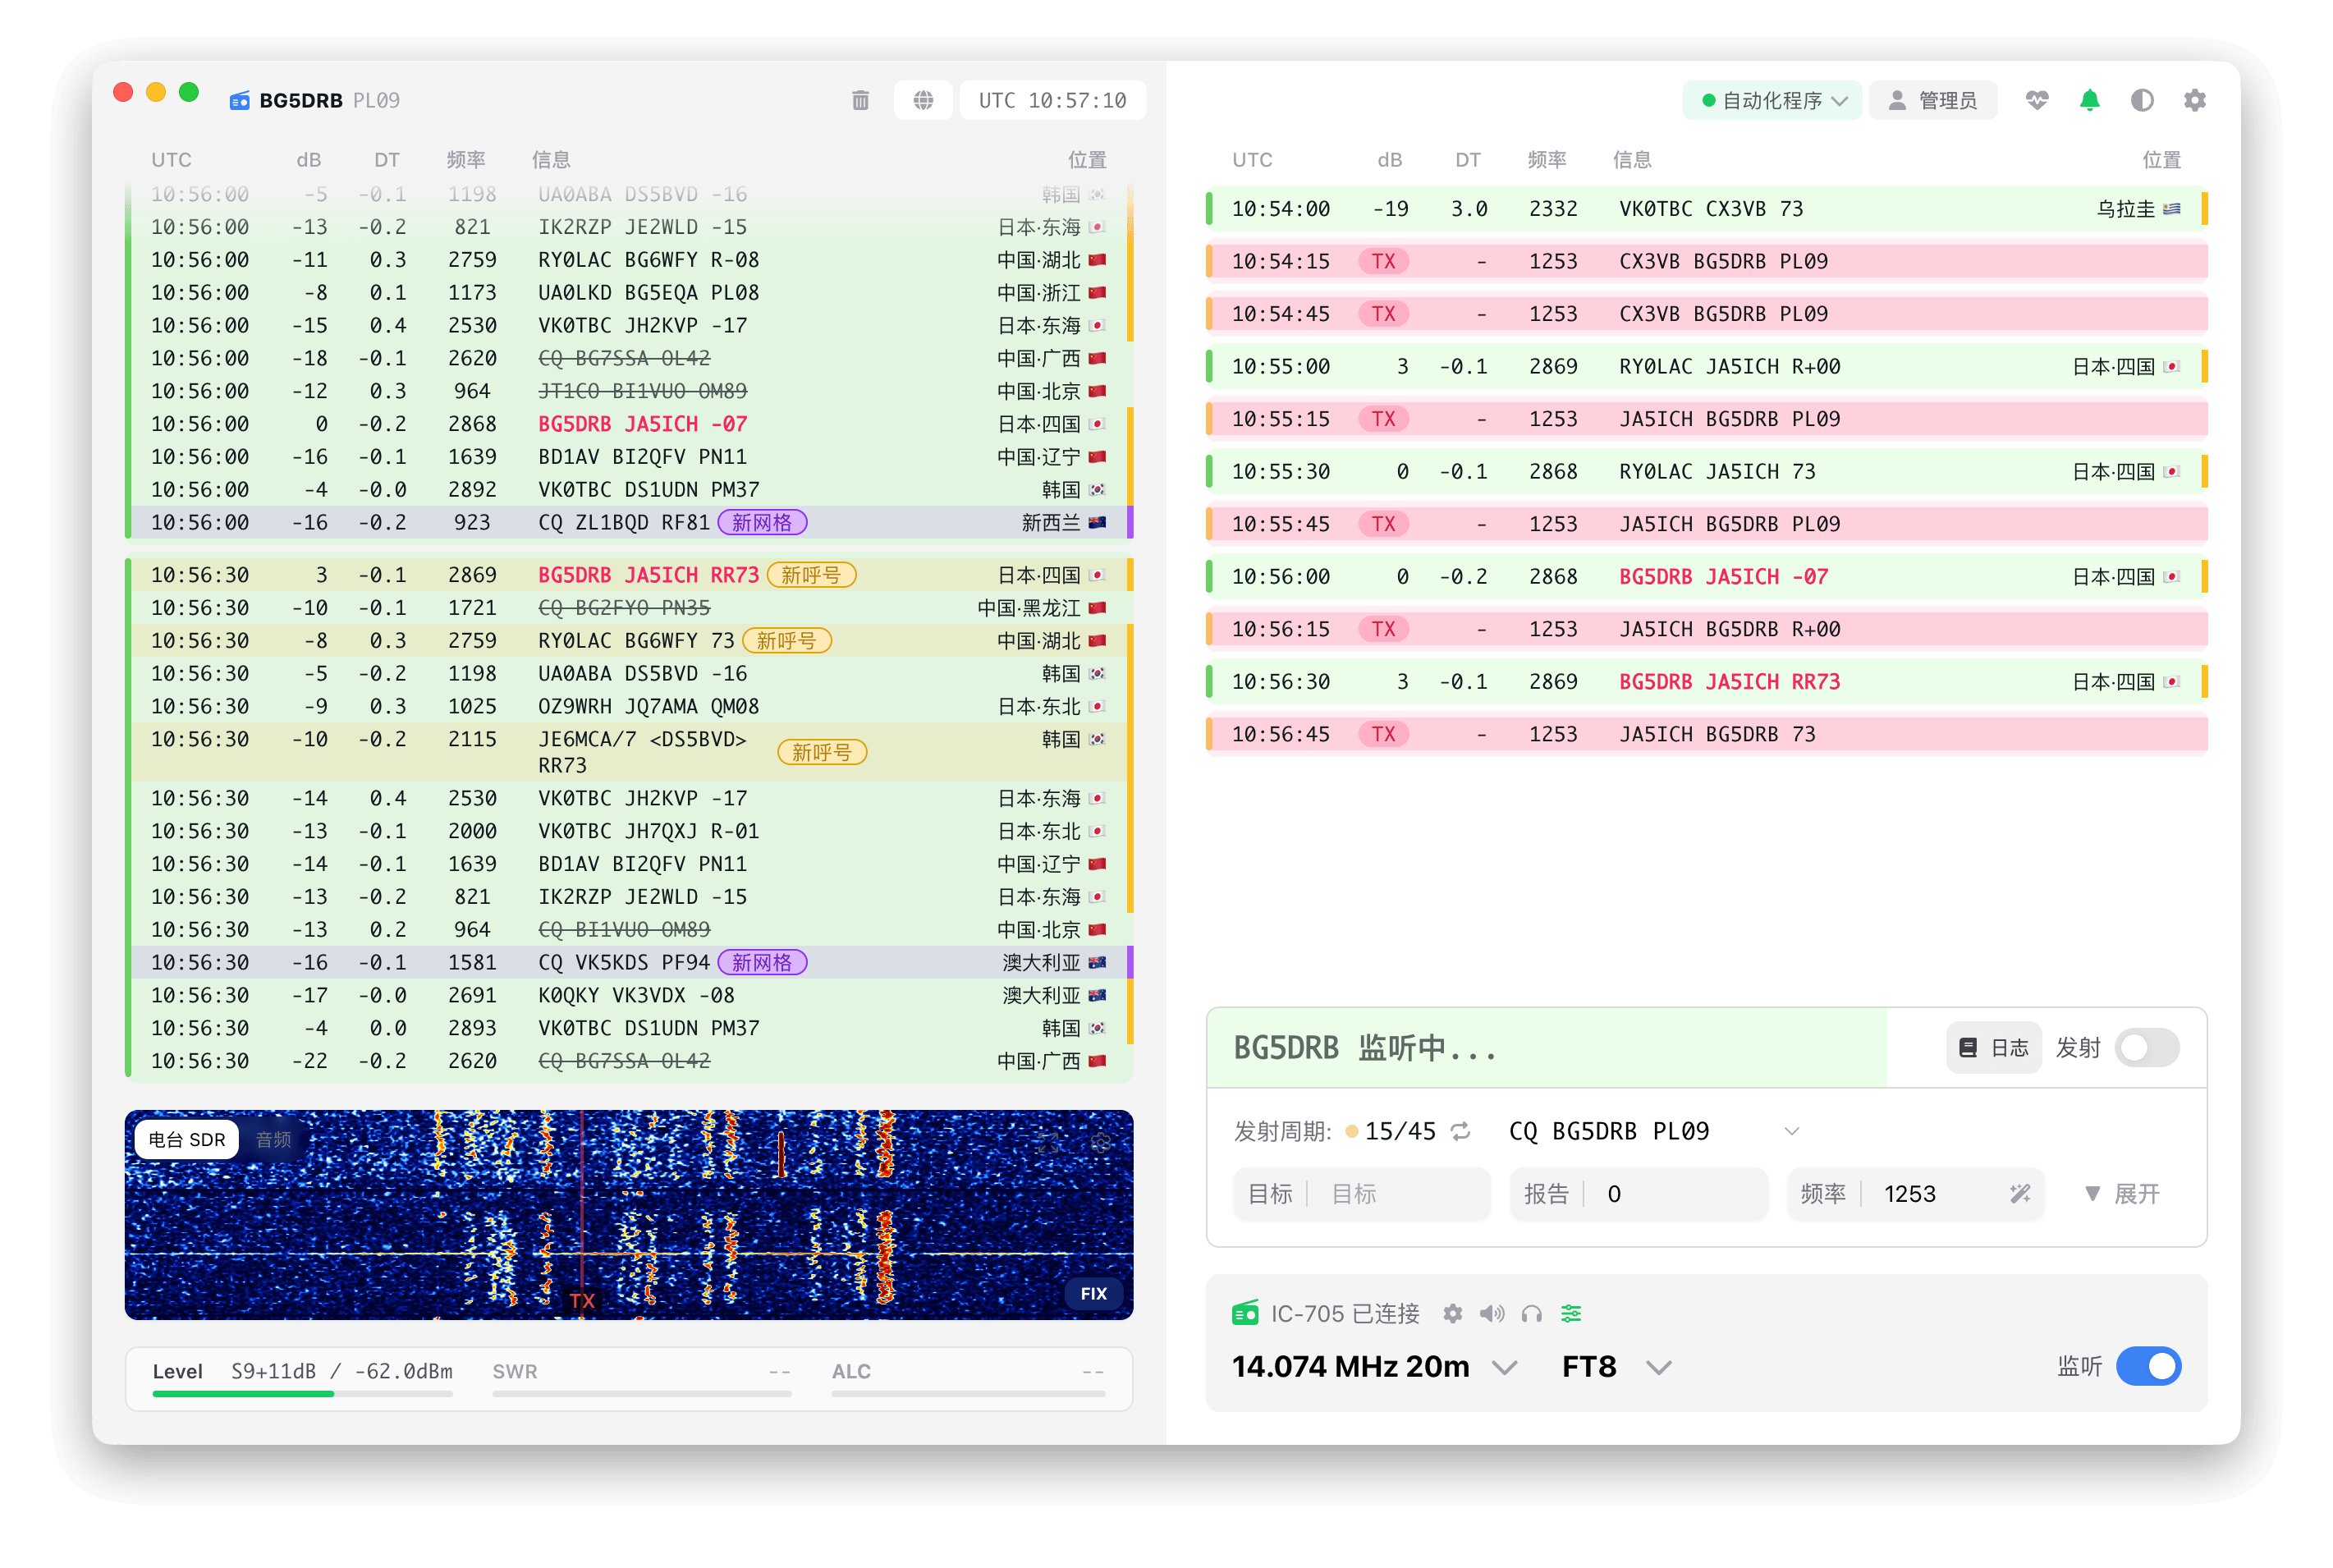2333x1568 pixels.
Task: Click the globe icon in header
Action: click(923, 100)
